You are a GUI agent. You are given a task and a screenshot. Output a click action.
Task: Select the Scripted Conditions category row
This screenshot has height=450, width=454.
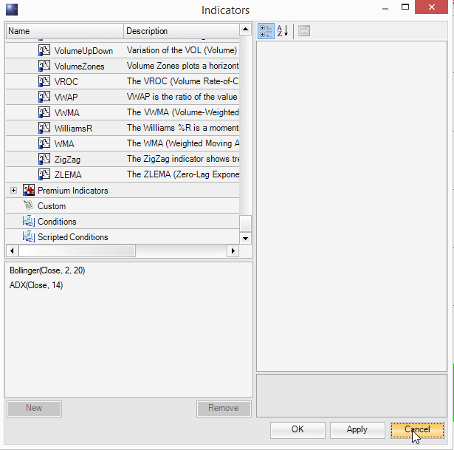click(123, 237)
